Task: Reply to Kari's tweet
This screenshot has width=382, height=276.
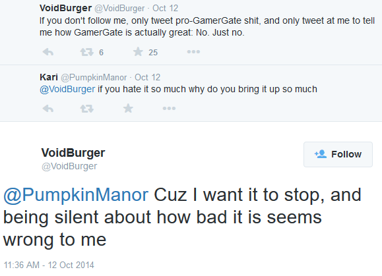Action: (48, 109)
